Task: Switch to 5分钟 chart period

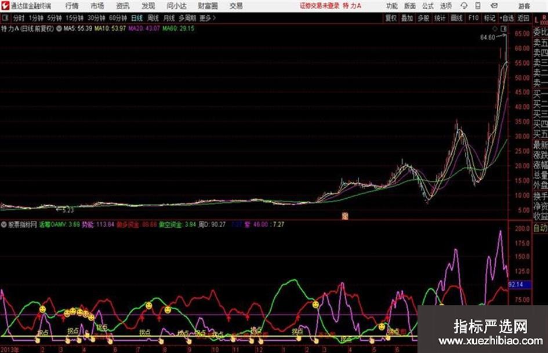Action: [x=55, y=18]
